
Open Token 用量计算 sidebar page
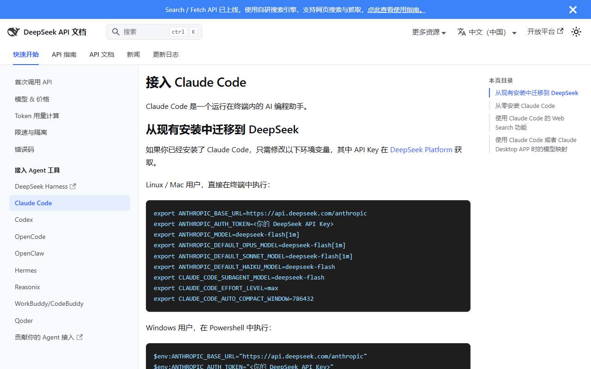tap(37, 115)
